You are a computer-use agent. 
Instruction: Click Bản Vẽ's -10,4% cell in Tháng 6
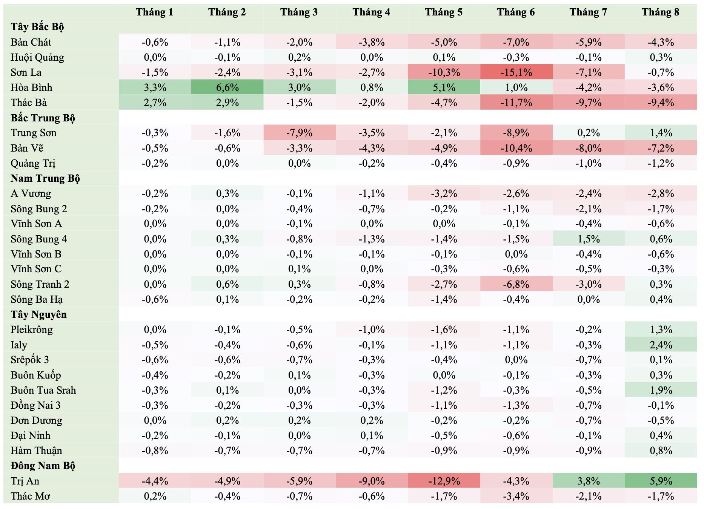[516, 148]
